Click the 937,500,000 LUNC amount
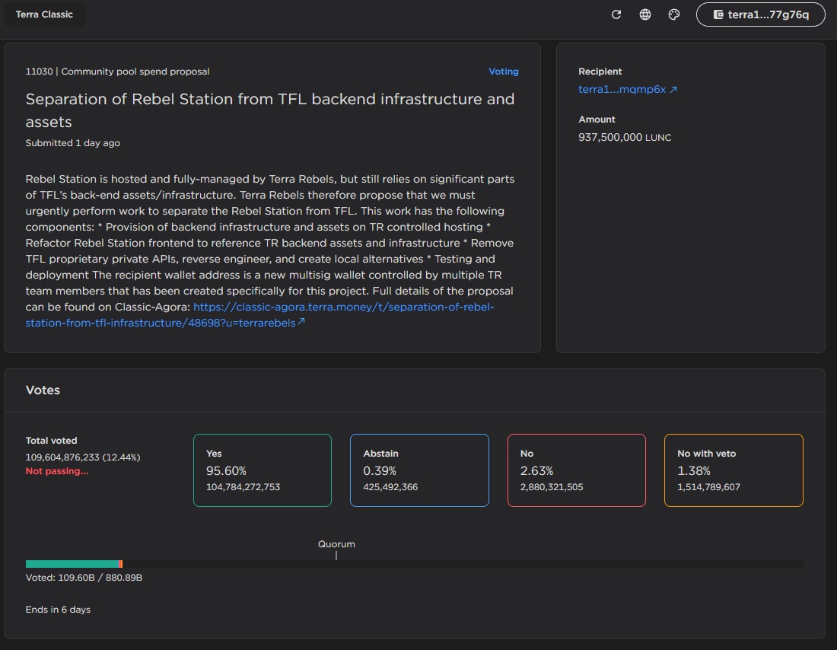This screenshot has height=650, width=837. (625, 137)
